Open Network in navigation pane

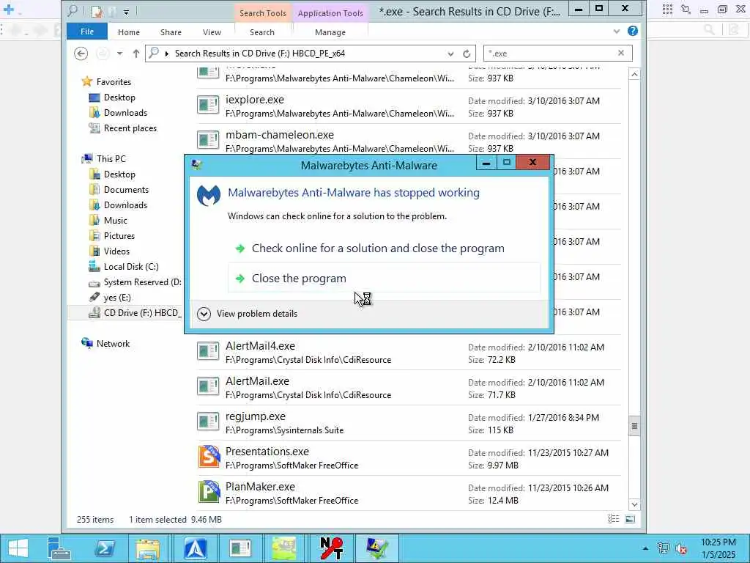tap(113, 344)
